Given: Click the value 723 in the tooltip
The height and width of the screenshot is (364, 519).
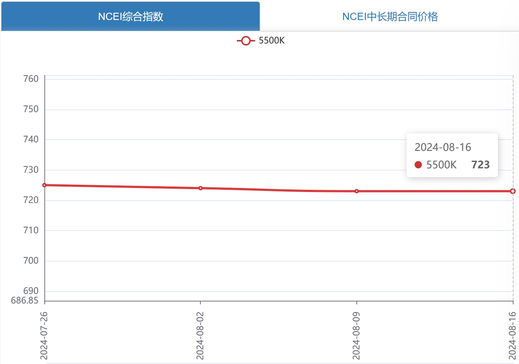Looking at the screenshot, I should tap(480, 165).
